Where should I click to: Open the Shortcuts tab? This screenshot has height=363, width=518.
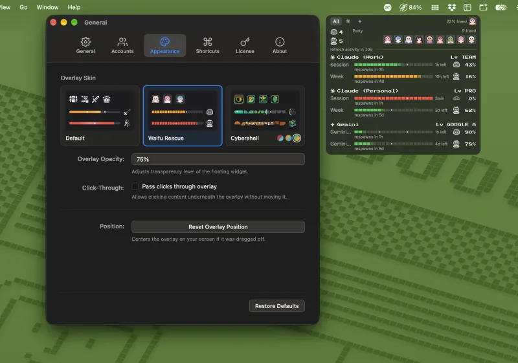207,45
